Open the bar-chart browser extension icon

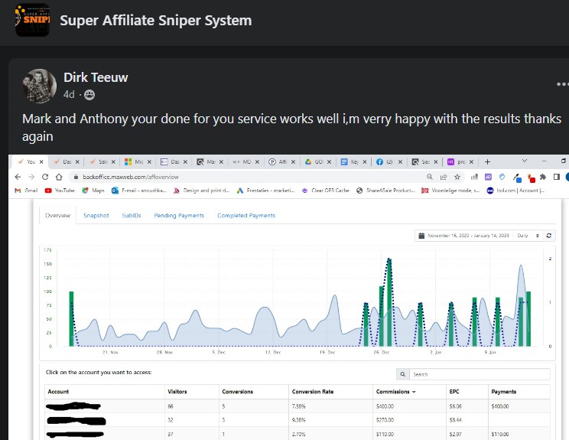(474, 177)
